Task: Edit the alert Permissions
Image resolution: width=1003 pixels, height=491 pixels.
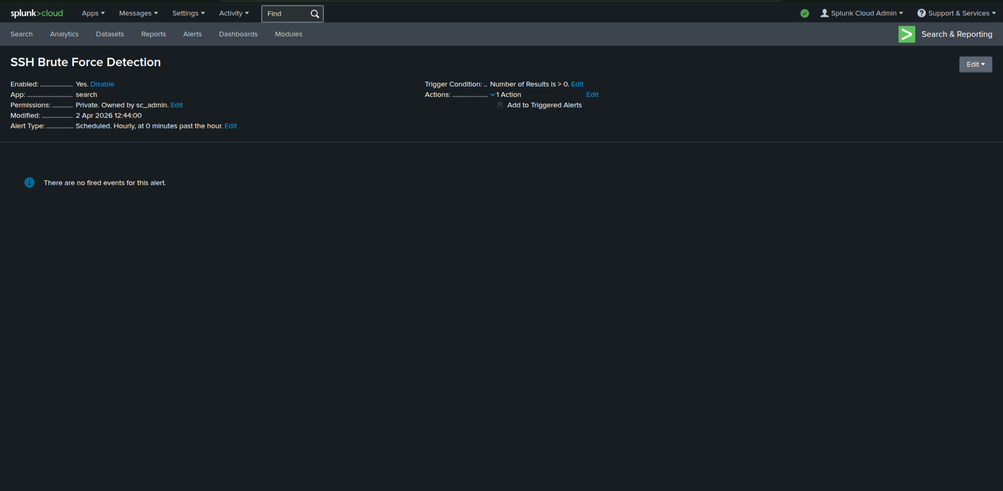Action: pos(177,105)
